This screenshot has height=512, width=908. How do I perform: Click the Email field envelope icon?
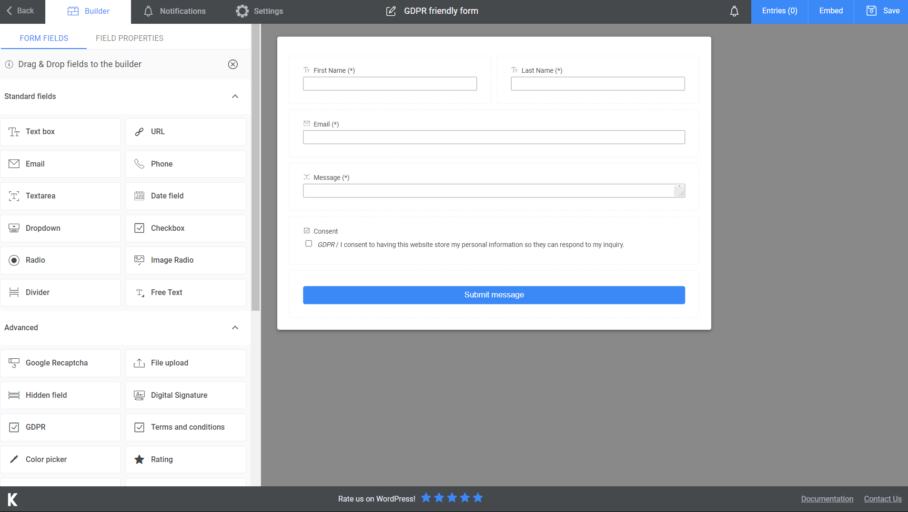pos(14,164)
